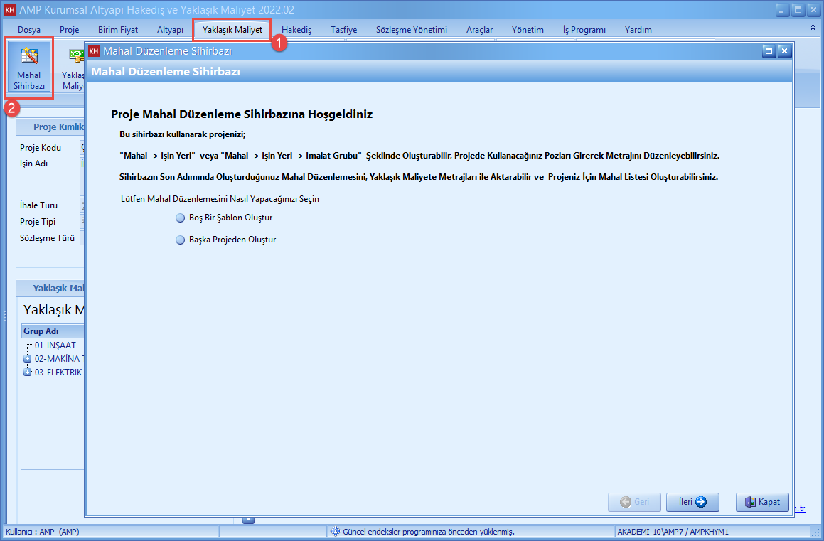
Task: Collapse the ribbon using the double chevron
Action: (x=813, y=27)
